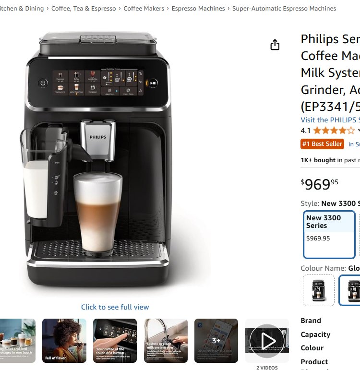Choose the dashed-border colour swatch
This screenshot has width=360, height=370.
(x=318, y=290)
